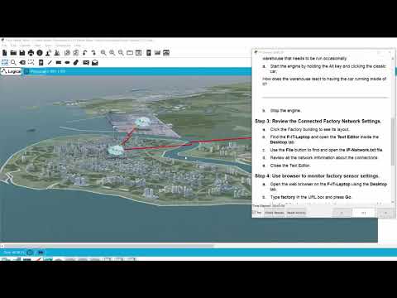Go to previous instruction page
Viewport: 397px width, 298px height.
pos(342,213)
